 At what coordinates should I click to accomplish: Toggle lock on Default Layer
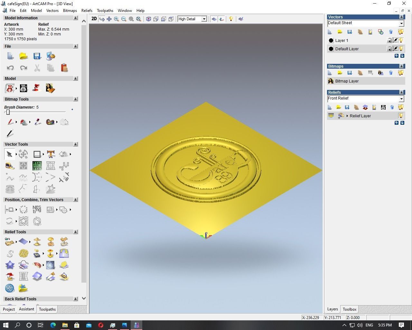pyautogui.click(x=389, y=49)
